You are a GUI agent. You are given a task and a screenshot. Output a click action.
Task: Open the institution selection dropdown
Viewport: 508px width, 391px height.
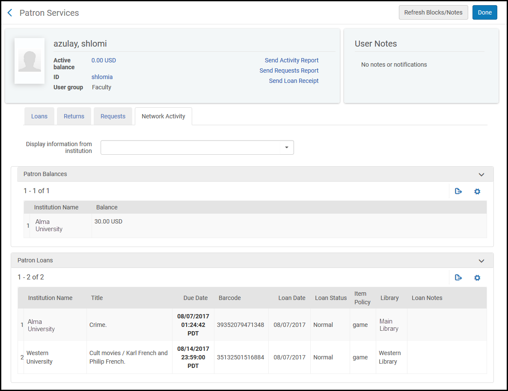click(197, 147)
